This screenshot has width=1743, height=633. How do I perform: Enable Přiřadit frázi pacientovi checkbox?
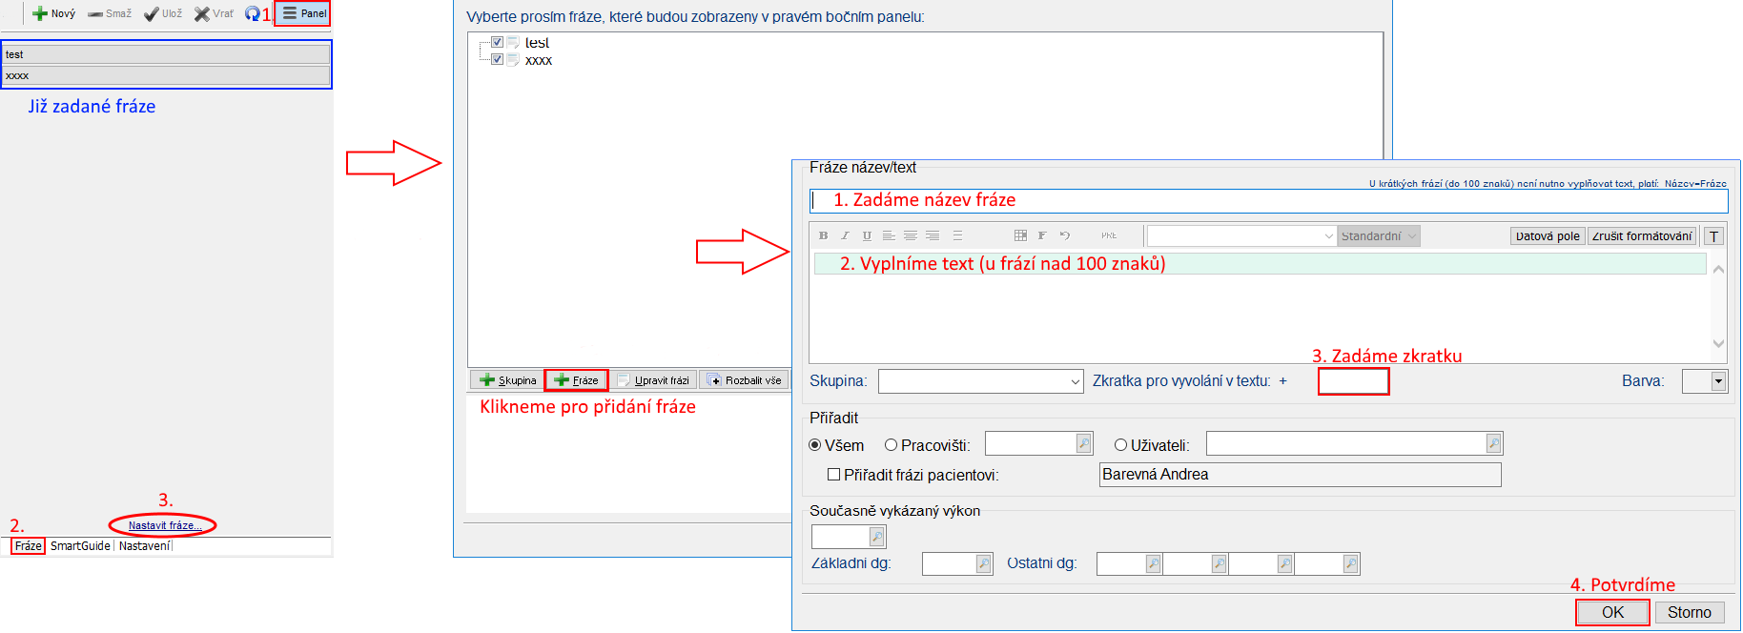[834, 475]
